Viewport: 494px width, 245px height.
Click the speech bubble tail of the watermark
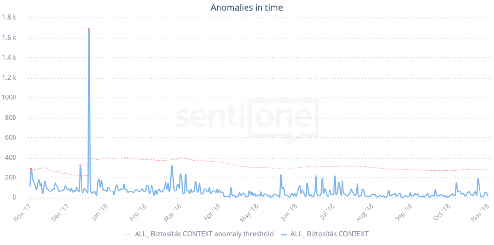coord(293,141)
